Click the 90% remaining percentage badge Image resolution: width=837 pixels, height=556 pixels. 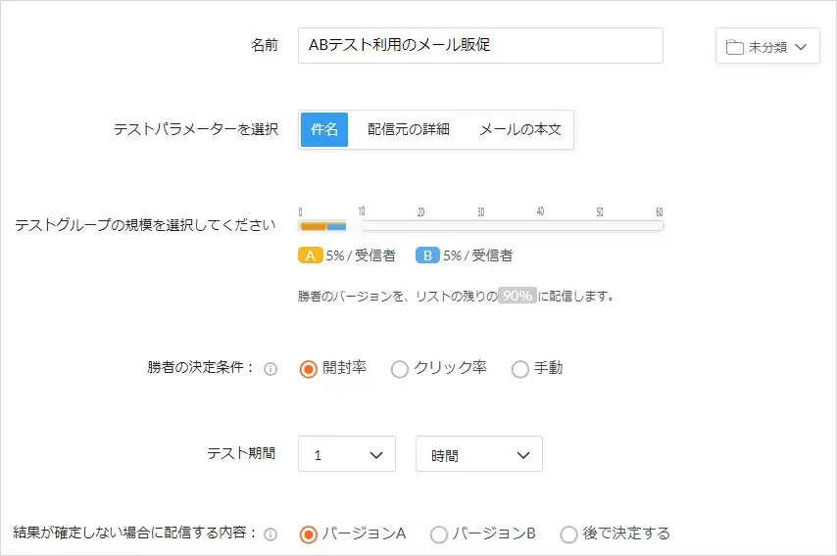click(x=517, y=296)
